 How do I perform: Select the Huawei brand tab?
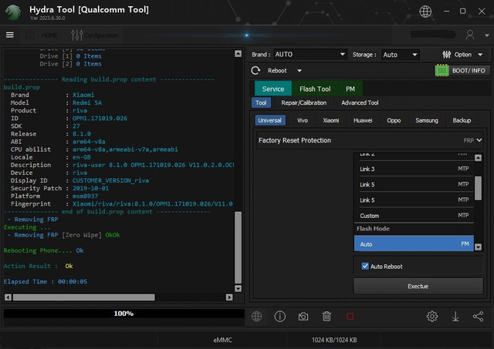click(x=363, y=120)
